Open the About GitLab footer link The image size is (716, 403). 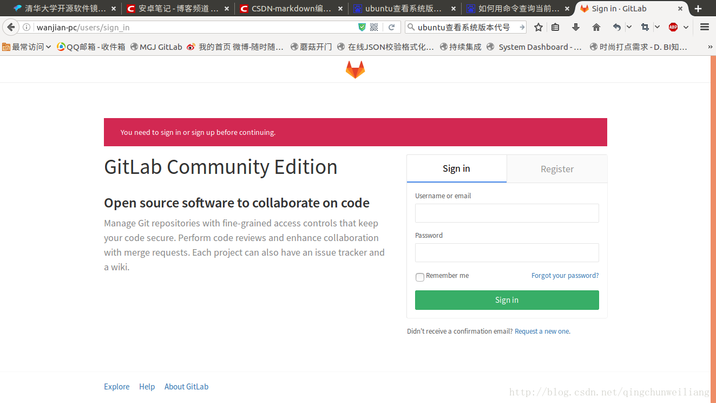[x=186, y=387]
